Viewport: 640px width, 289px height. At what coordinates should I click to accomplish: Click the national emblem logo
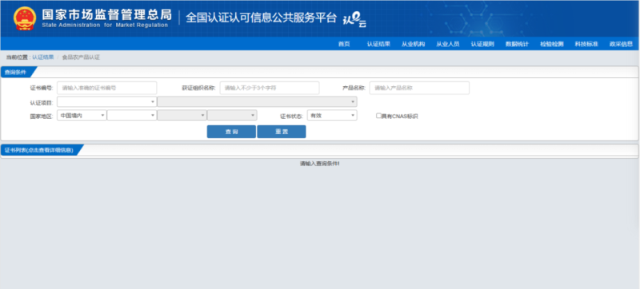tap(25, 18)
